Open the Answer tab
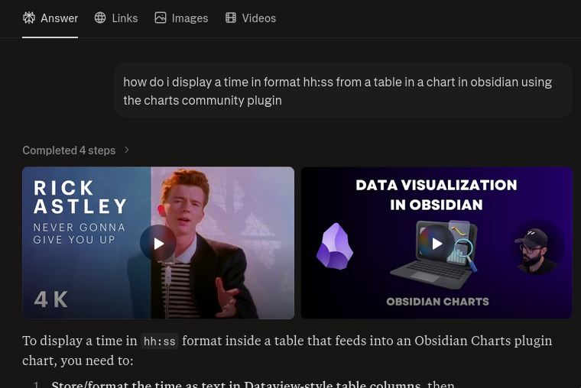This screenshot has width=581, height=388. [x=50, y=18]
